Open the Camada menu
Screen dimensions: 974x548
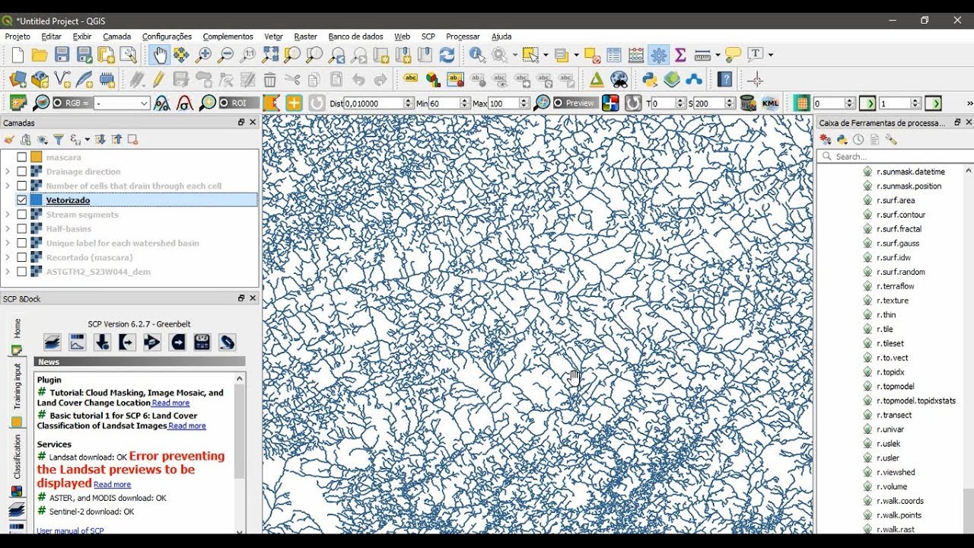point(117,37)
